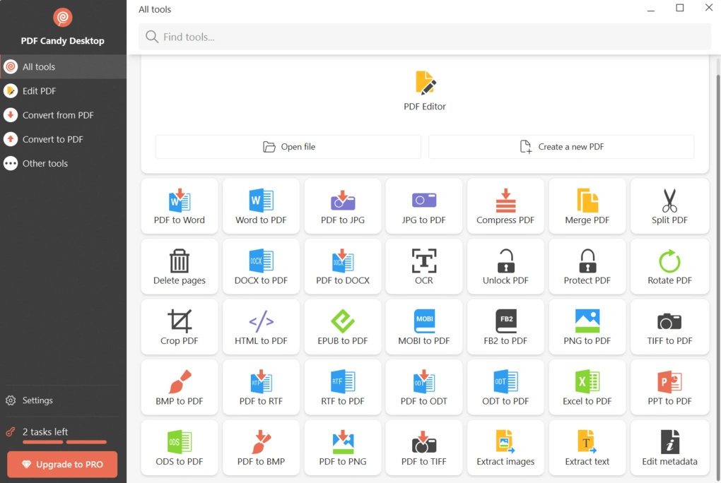Create a new PDF
The width and height of the screenshot is (721, 483).
(x=561, y=147)
